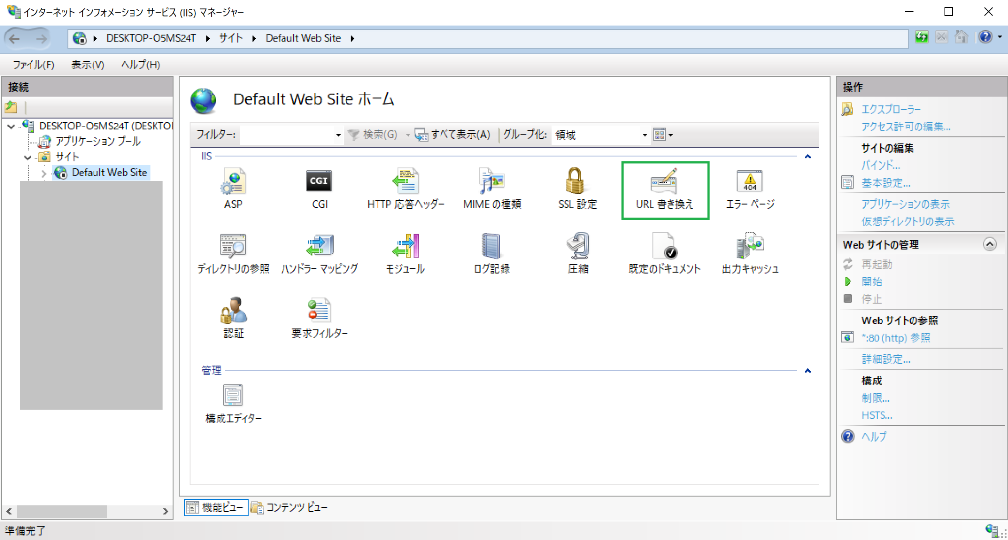
Task: Expand the Default Web Site tree node
Action: tap(44, 173)
